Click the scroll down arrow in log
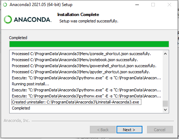This screenshot has width=179, height=139. [x=166, y=110]
